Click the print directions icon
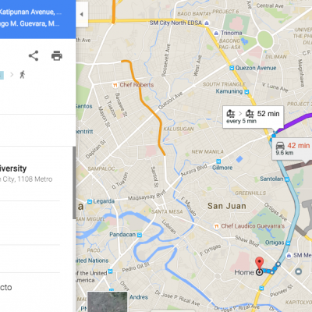 (57, 55)
